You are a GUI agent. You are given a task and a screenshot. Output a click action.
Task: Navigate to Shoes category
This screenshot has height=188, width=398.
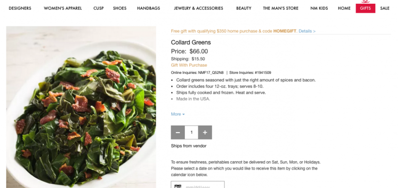tap(119, 8)
